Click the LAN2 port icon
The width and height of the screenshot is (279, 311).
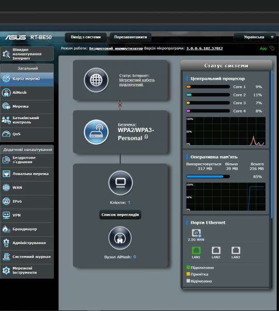[x=216, y=250]
